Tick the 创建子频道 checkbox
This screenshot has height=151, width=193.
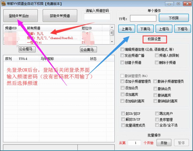[x=122, y=62]
